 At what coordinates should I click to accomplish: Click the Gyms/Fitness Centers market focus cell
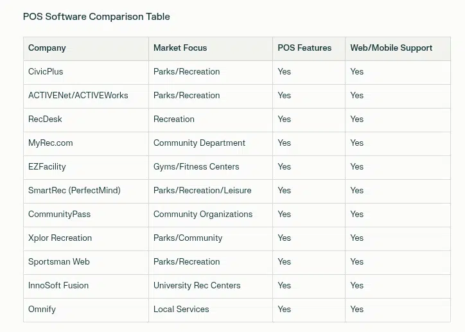click(x=196, y=167)
